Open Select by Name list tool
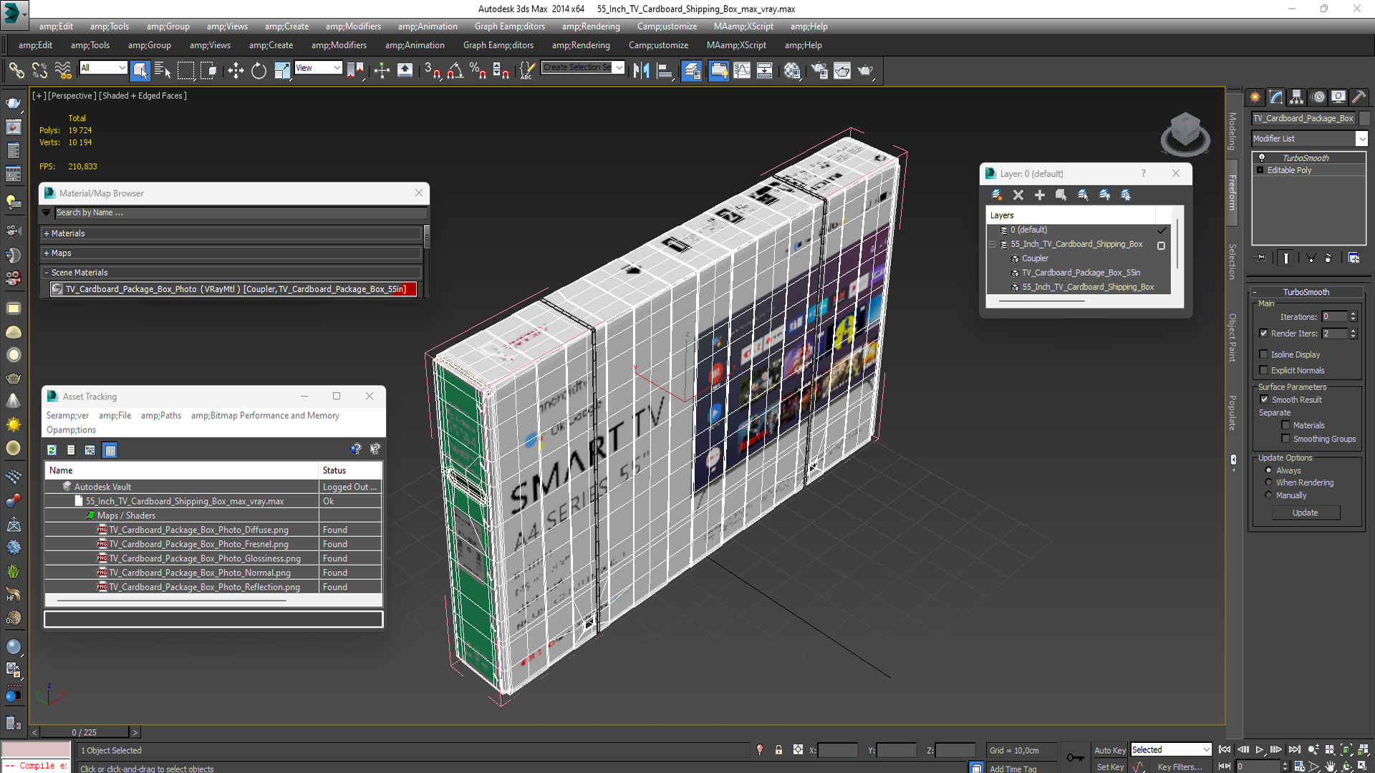The width and height of the screenshot is (1375, 773). (163, 70)
